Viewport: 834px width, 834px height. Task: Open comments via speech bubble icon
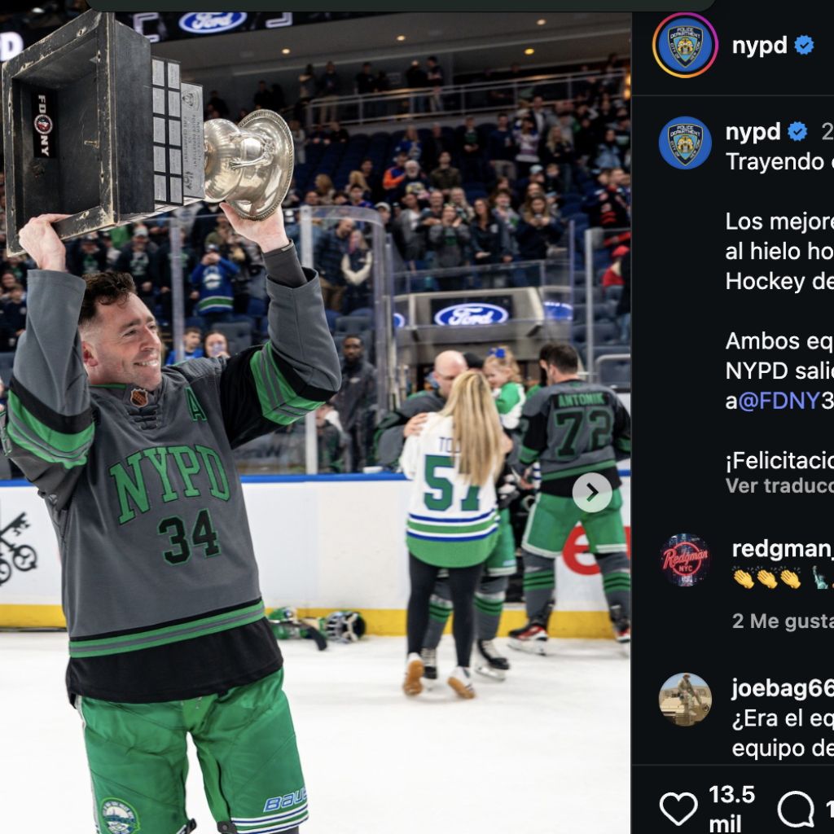click(x=796, y=809)
